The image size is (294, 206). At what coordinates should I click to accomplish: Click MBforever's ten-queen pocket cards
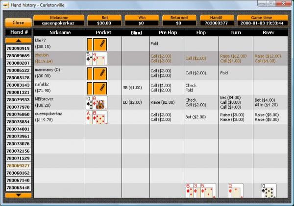coord(97,102)
